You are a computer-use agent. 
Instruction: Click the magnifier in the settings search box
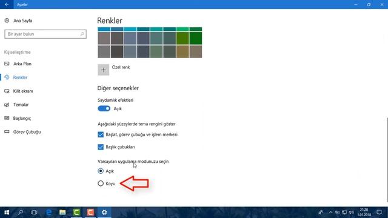[x=82, y=34]
